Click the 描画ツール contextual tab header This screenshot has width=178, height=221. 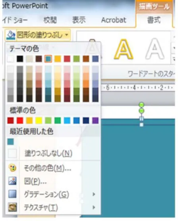pos(154,6)
